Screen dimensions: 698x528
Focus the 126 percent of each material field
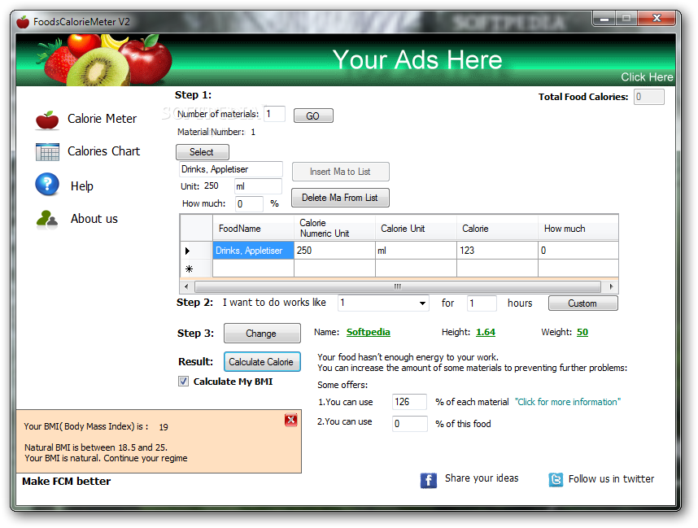tap(409, 402)
